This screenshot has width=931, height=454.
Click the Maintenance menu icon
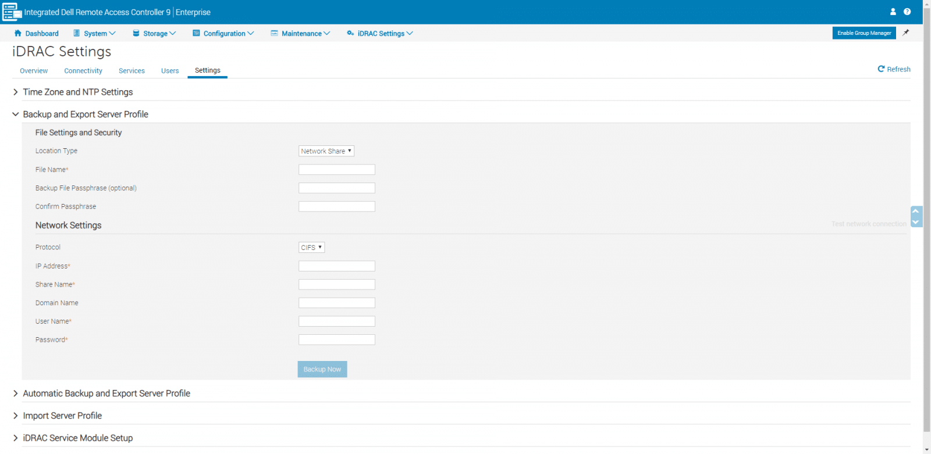tap(274, 33)
